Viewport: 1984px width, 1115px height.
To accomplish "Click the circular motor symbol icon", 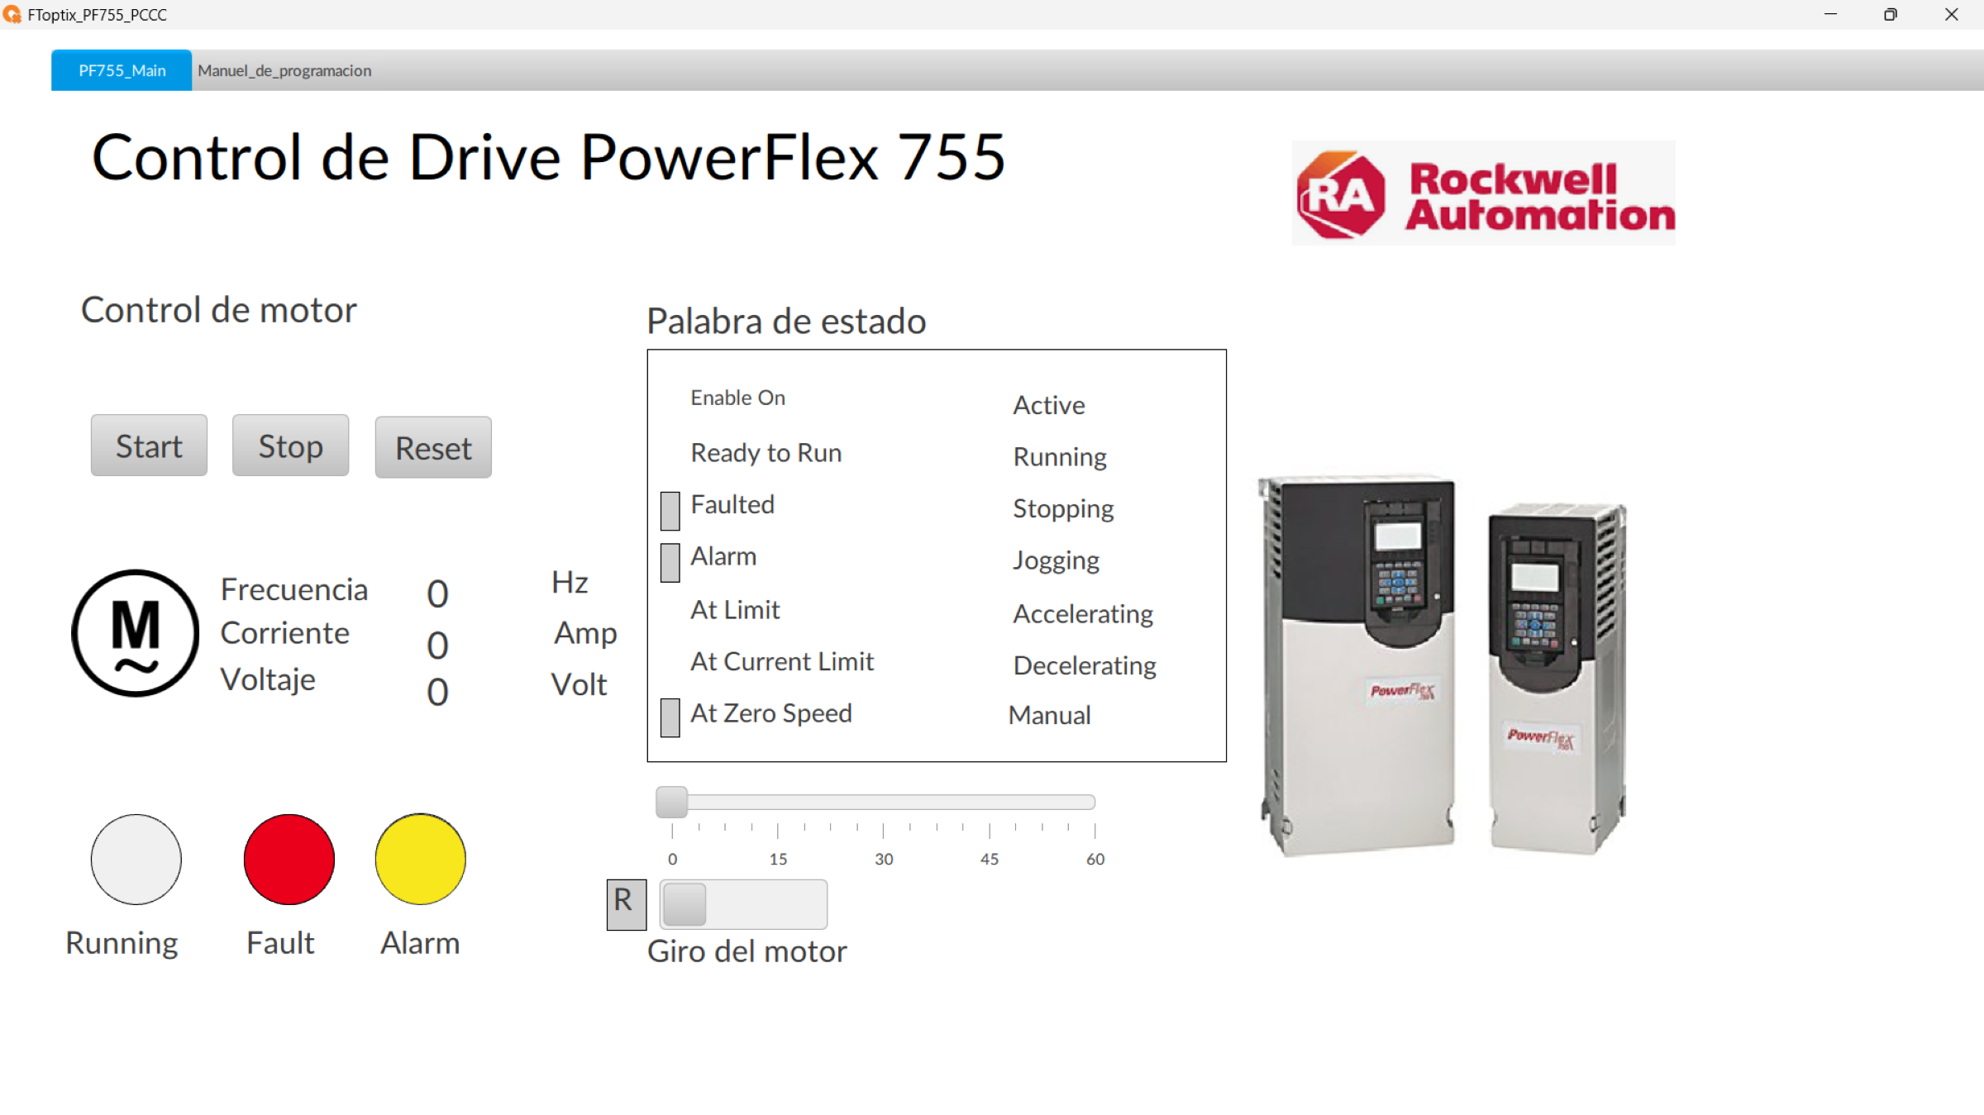I will point(136,635).
